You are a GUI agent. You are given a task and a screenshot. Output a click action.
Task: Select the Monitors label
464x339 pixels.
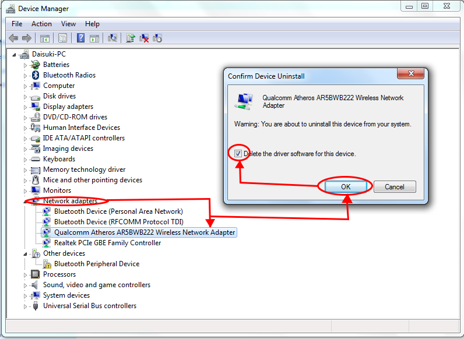pyautogui.click(x=57, y=190)
